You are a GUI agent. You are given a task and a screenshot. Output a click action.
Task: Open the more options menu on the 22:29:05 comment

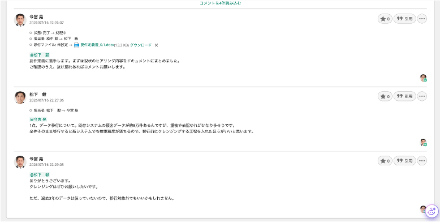point(422,161)
